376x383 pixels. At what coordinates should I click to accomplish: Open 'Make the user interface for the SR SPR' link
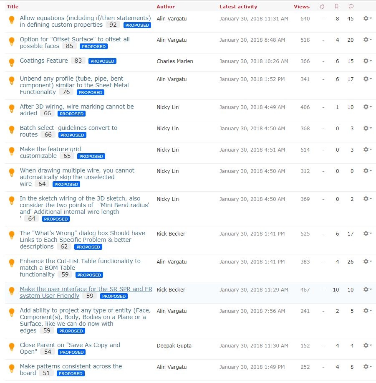pyautogui.click(x=86, y=292)
